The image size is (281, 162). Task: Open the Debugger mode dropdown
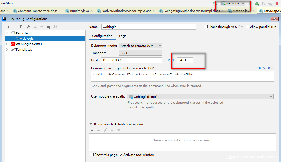pyautogui.click(x=141, y=46)
